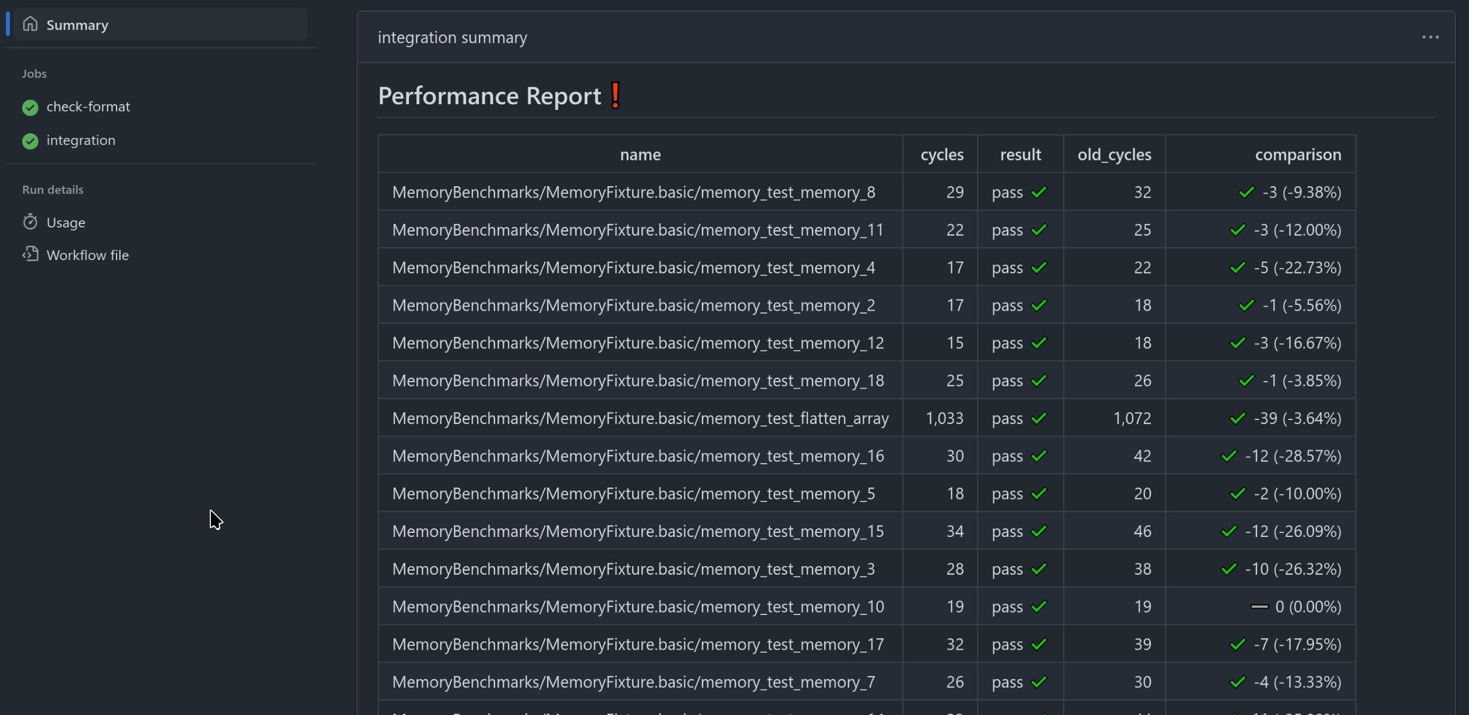Viewport: 1469px width, 715px height.
Task: Click the workflow file icon in sidebar
Action: (x=30, y=254)
